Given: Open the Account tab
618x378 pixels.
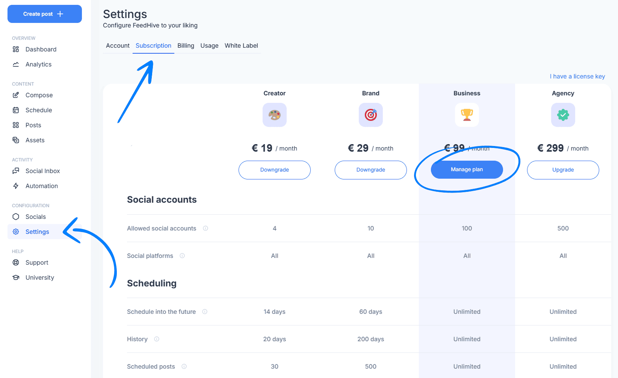Looking at the screenshot, I should [118, 45].
